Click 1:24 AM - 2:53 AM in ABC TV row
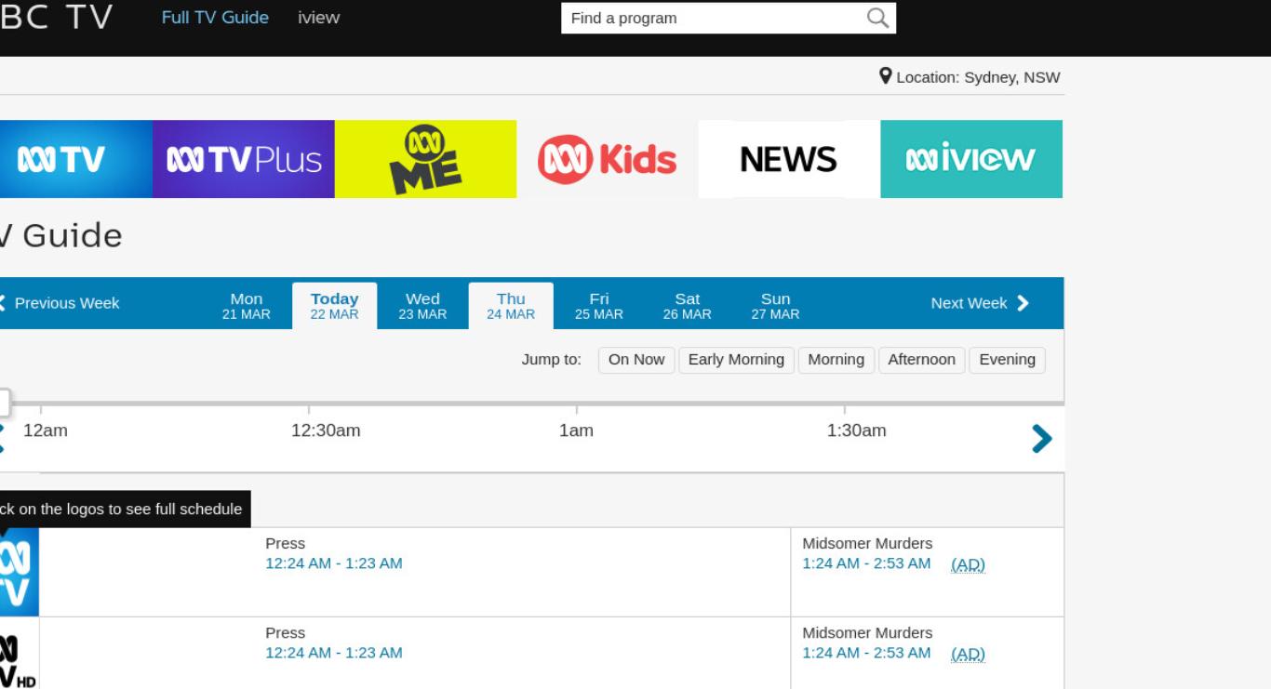1271x689 pixels. point(866,563)
